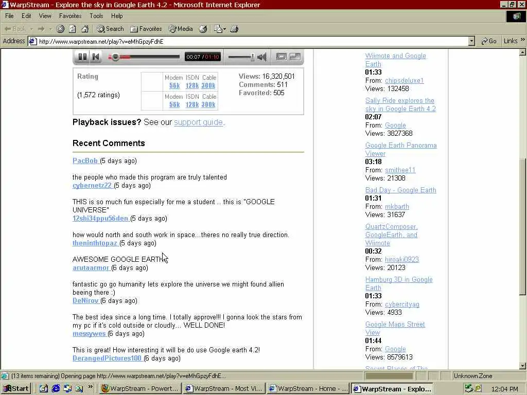Open Bad Day - Google Earth video
Screen dimensions: 527x395
(400, 190)
